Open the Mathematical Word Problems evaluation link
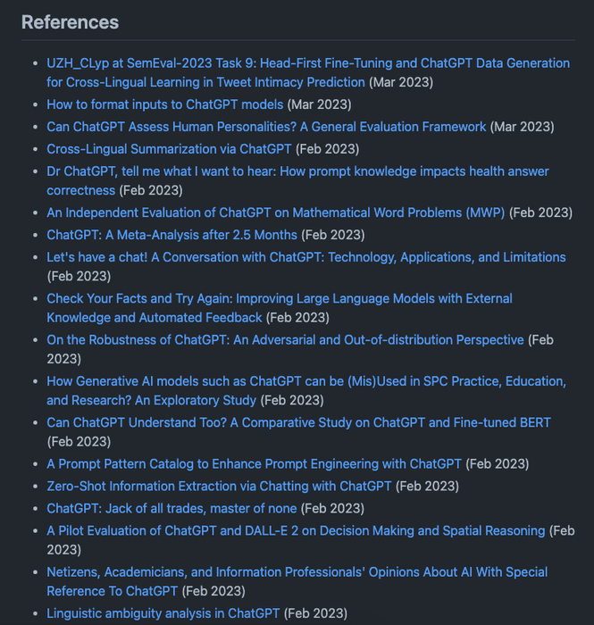This screenshot has width=594, height=625. [275, 212]
